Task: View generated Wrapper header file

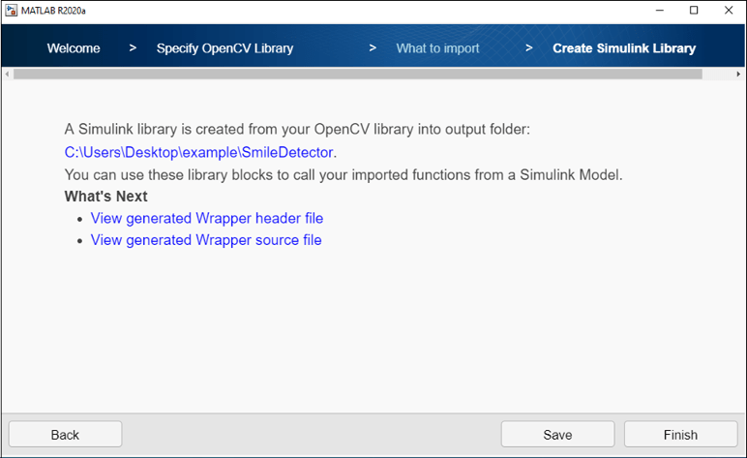Action: click(x=207, y=218)
